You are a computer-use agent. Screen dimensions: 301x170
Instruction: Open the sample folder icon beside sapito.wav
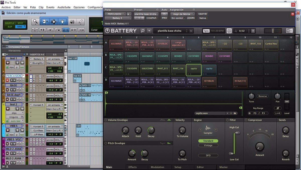pos(235,113)
